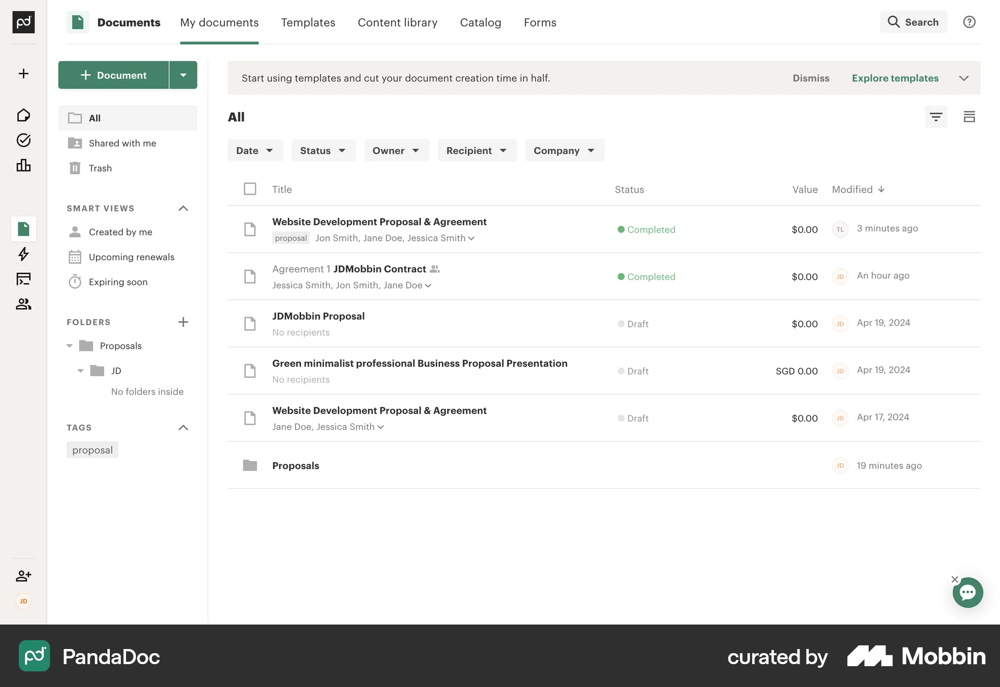Collapse the Smart Views section
This screenshot has width=1000, height=687.
pos(183,208)
